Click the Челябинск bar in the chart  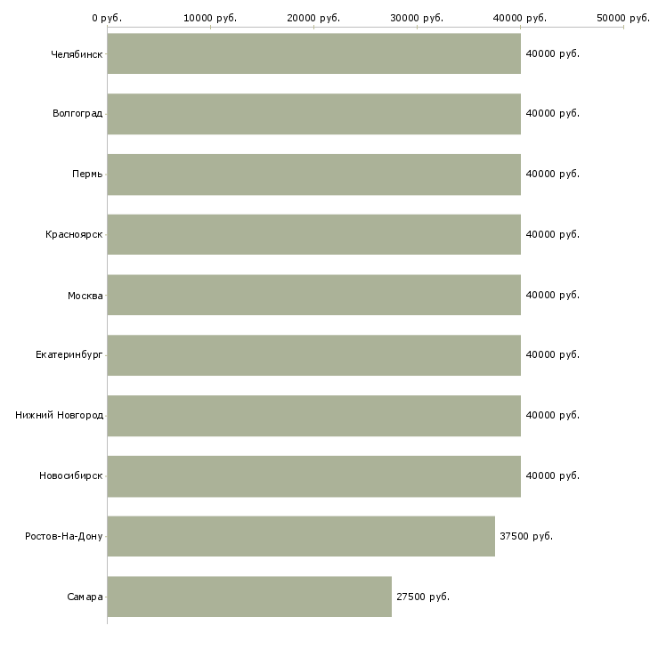tap(313, 53)
